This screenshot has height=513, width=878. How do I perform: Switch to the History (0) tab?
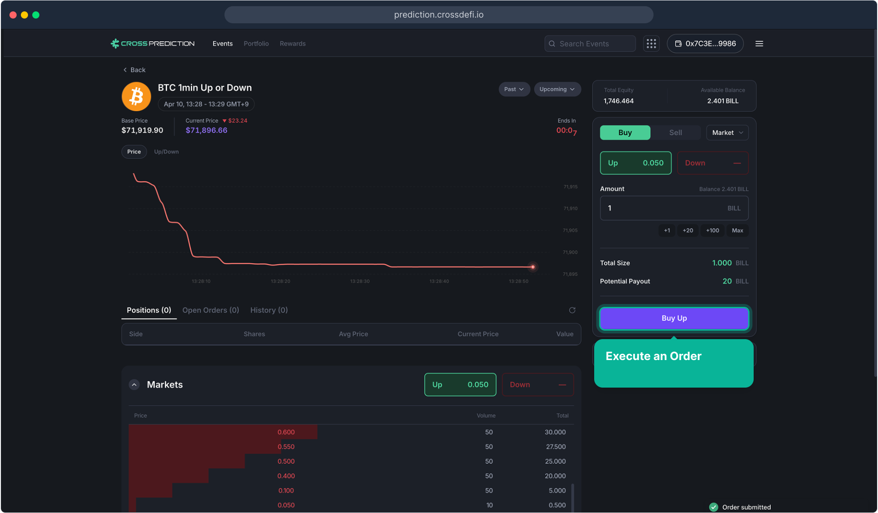click(269, 310)
